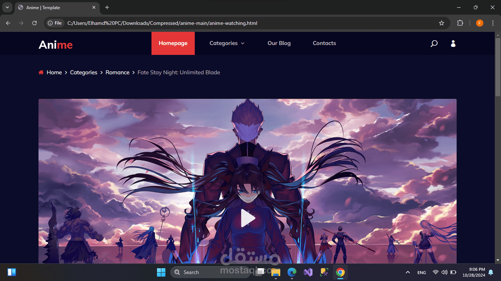Open the volume speaker icon

point(445,272)
